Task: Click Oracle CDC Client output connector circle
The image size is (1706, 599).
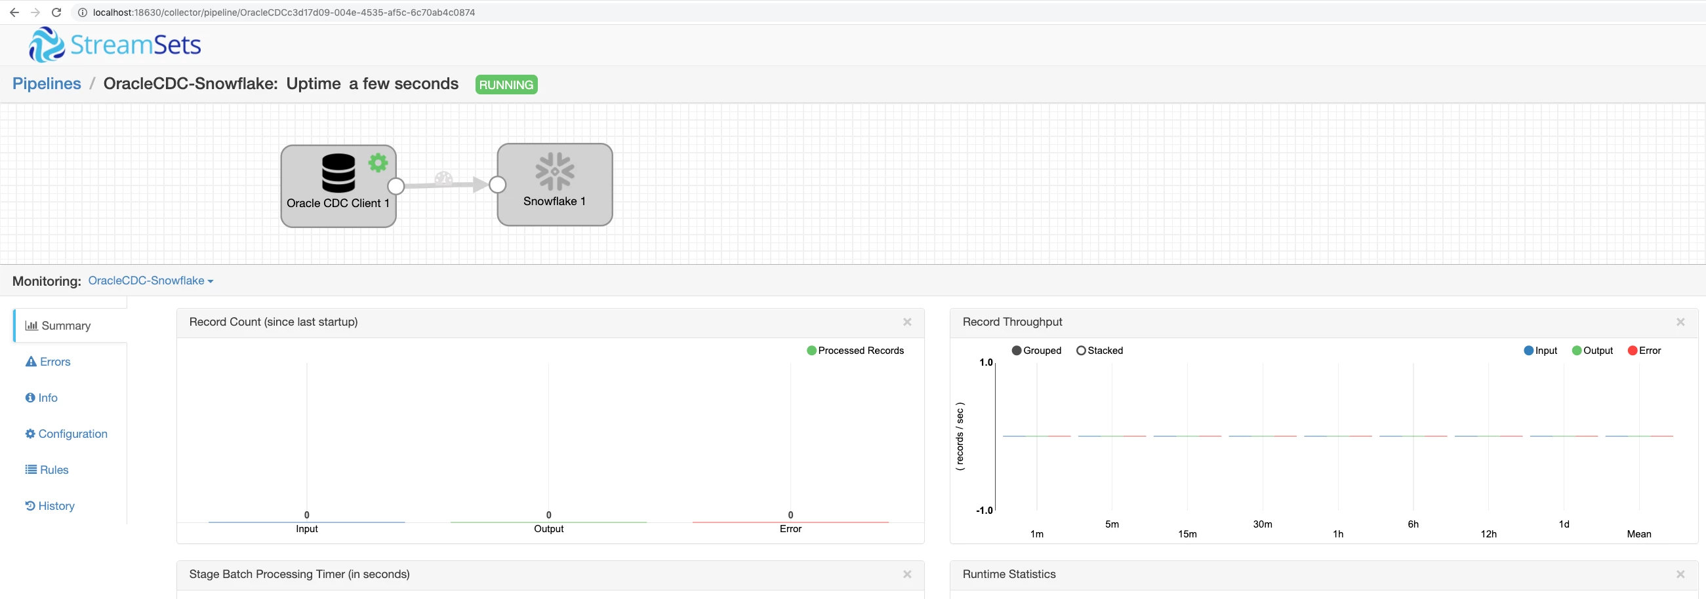Action: coord(396,186)
